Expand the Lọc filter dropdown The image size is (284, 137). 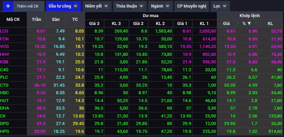224,6
